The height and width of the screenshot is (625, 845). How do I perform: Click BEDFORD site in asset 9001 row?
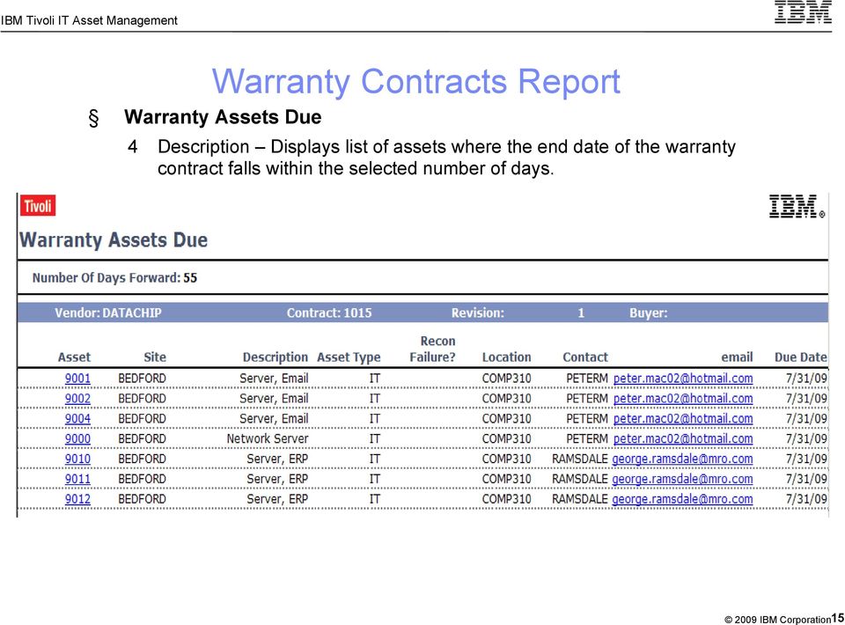(x=143, y=379)
